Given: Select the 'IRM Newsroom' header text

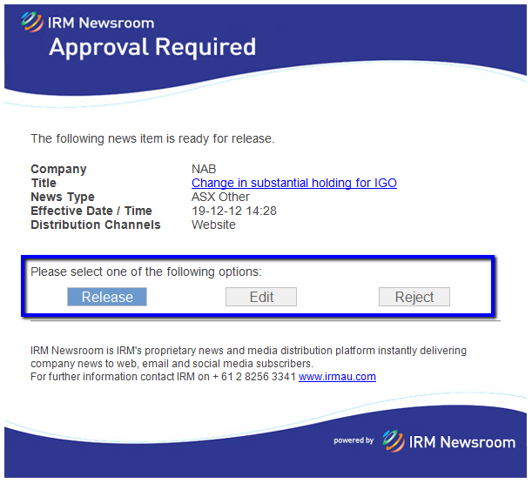Looking at the screenshot, I should coord(101,23).
